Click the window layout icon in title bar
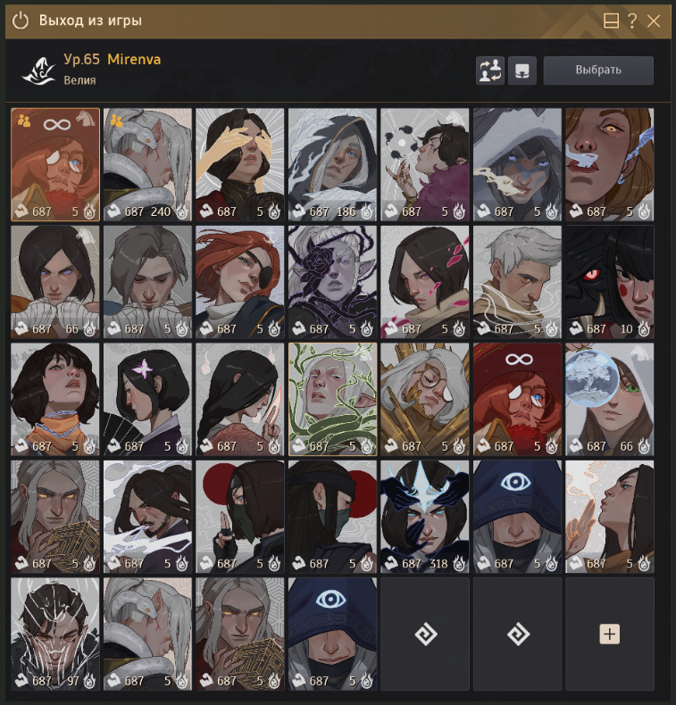Viewport: 676px width, 705px height. (611, 21)
